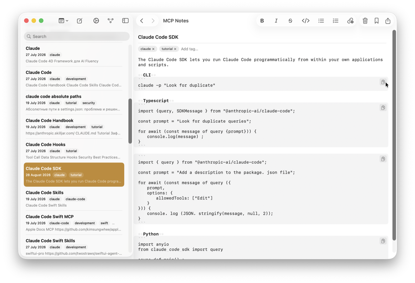Open the Claude Code Swift Skills note
The height and width of the screenshot is (283, 415).
coord(74,246)
